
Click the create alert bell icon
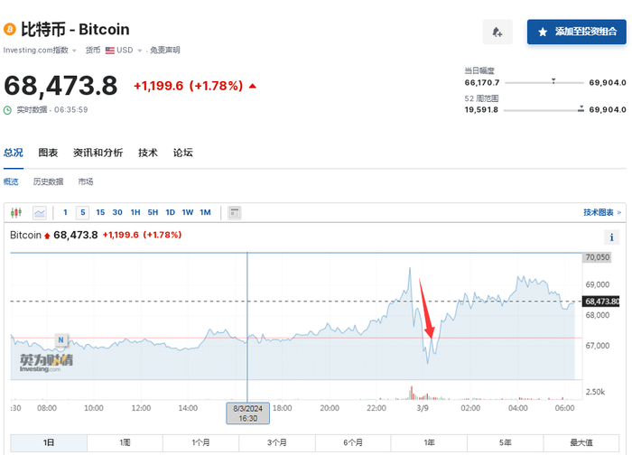[x=497, y=32]
